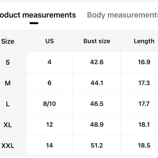Click the 42.6 bust size value

[x=97, y=62]
